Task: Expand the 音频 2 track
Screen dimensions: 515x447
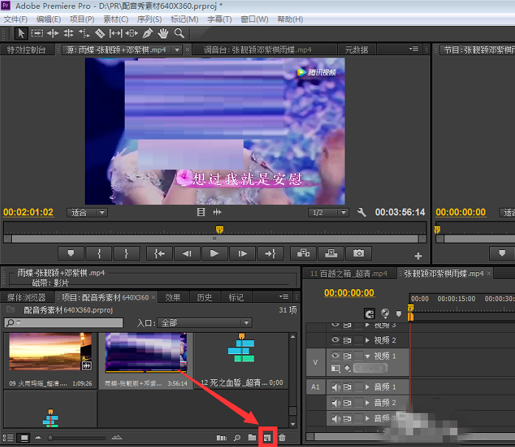Action: tap(367, 403)
